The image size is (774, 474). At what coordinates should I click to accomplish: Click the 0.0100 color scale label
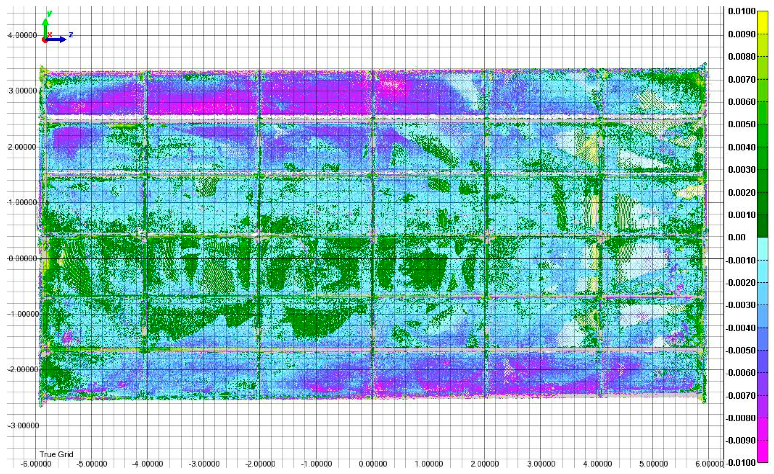tap(741, 12)
